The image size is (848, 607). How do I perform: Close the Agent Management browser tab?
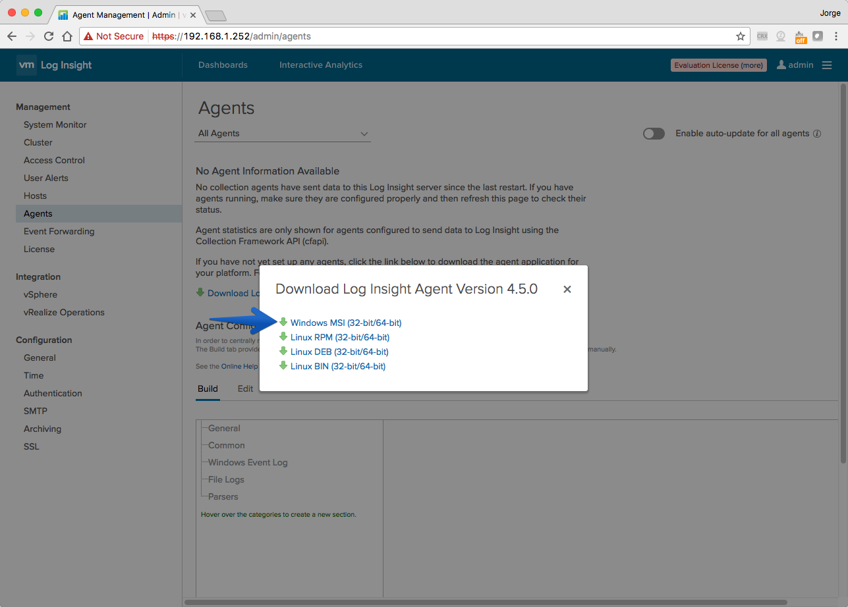pyautogui.click(x=193, y=15)
